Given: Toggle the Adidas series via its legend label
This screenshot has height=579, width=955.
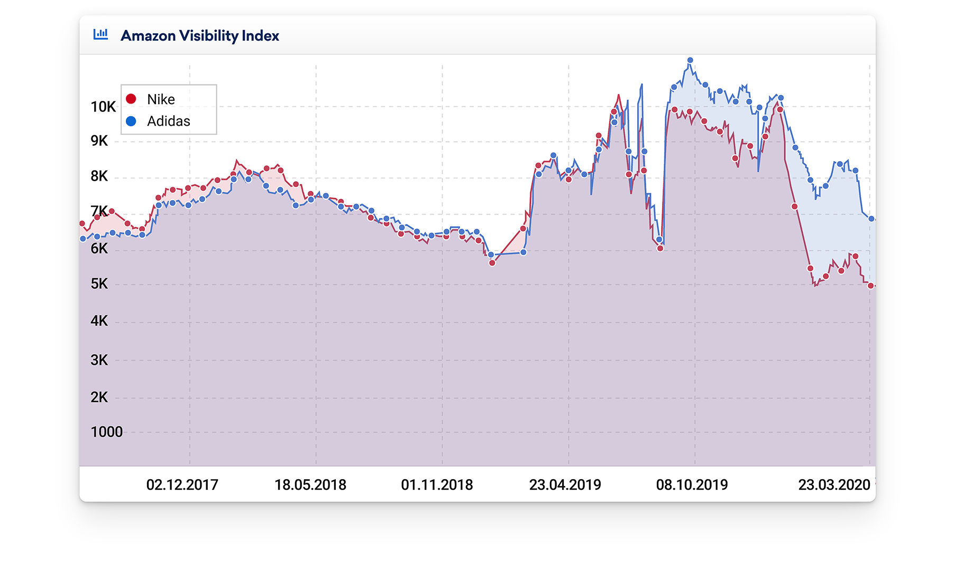Looking at the screenshot, I should tap(169, 121).
